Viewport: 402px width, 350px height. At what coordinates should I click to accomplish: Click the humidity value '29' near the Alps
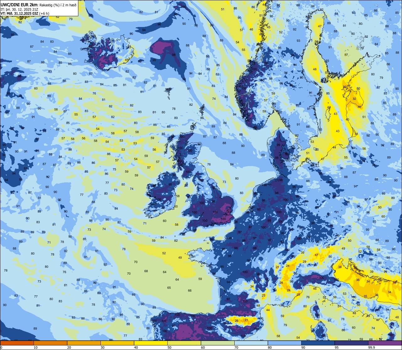tap(304, 261)
